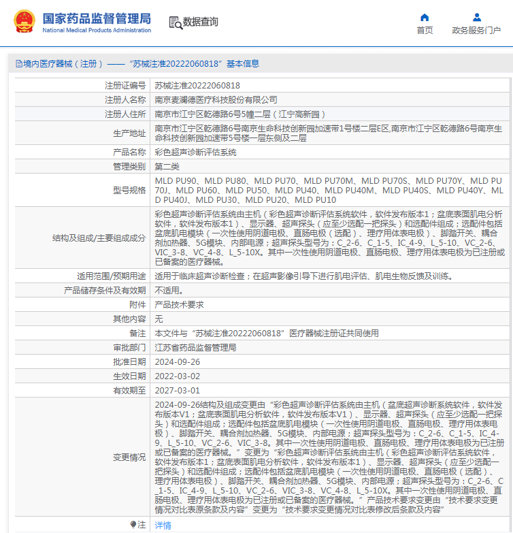Open the 首页 navigation label

tap(425, 31)
